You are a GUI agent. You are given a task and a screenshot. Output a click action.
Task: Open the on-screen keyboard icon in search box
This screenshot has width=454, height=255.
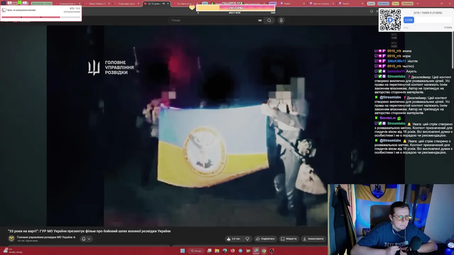[x=260, y=20]
